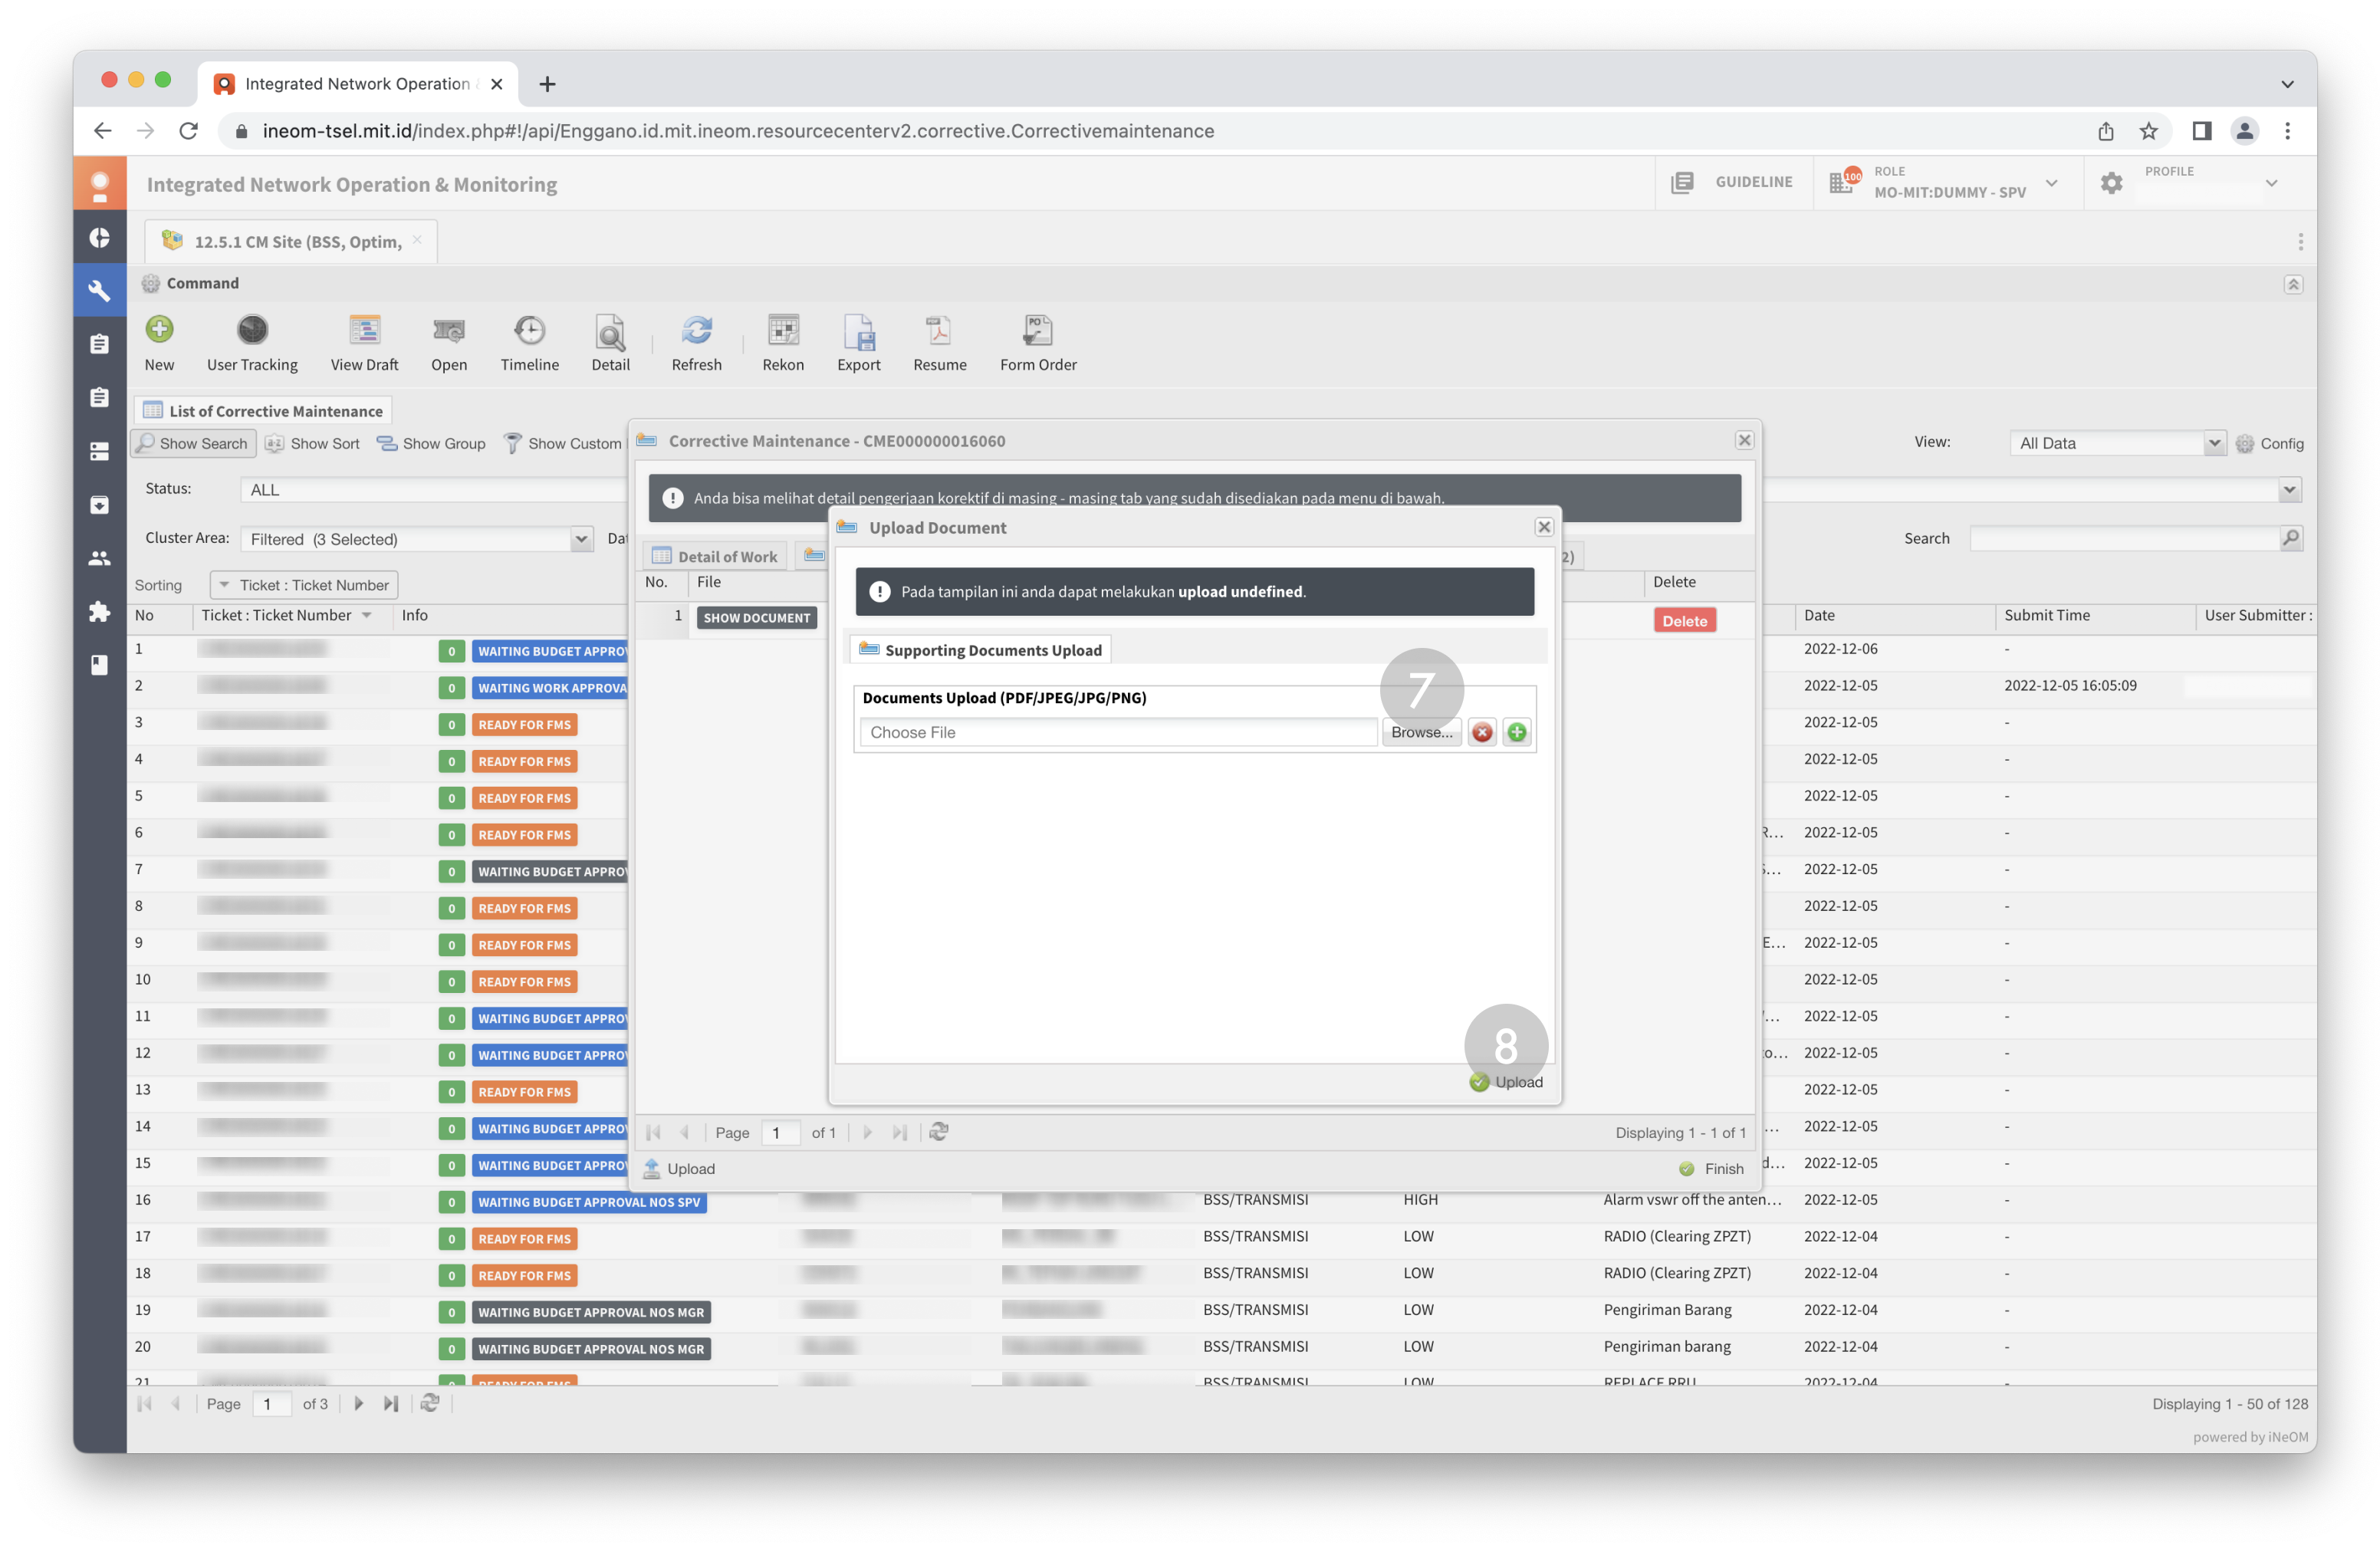Click the Upload button beside the Finish button
This screenshot has width=2380, height=1552.
[679, 1168]
